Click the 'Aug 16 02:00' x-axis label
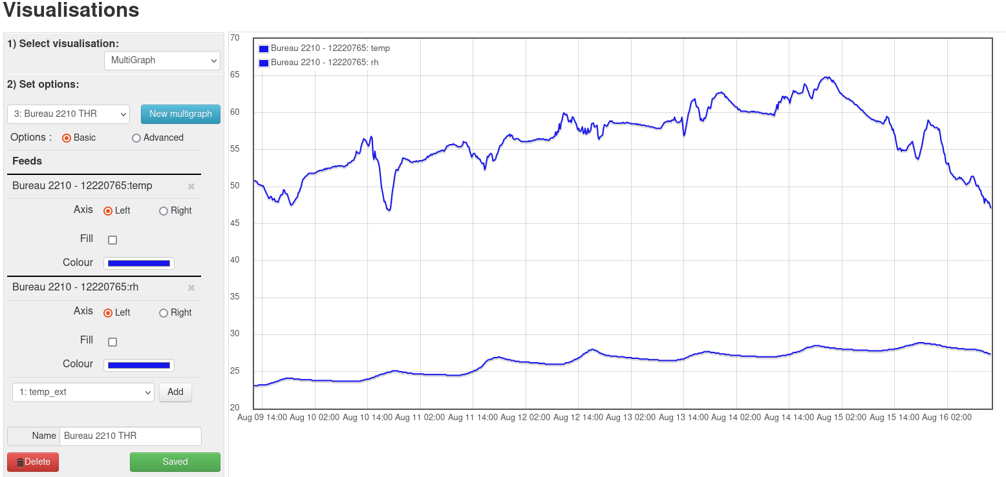 [947, 418]
